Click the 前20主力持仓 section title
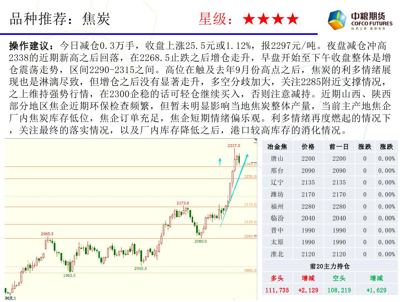Screen dimensions: 403x302 click(329, 266)
